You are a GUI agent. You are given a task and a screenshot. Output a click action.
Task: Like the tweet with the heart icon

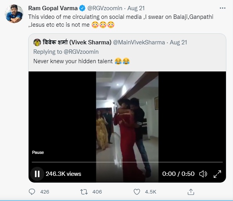[x=137, y=192]
